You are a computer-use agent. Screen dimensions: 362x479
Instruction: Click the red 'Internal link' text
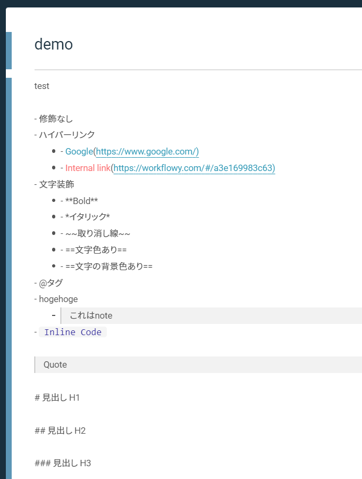88,168
